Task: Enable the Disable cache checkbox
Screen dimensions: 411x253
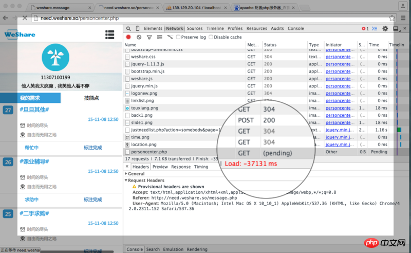Action: [x=211, y=37]
